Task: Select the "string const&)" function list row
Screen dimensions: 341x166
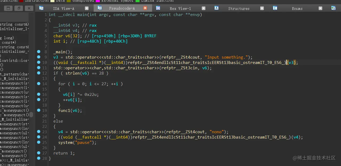Action: [14, 24]
